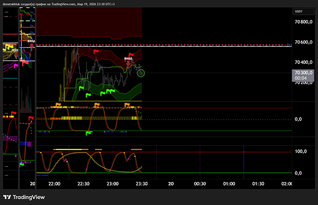Click the 00:30 time axis label
The width and height of the screenshot is (318, 205).
click(x=200, y=183)
